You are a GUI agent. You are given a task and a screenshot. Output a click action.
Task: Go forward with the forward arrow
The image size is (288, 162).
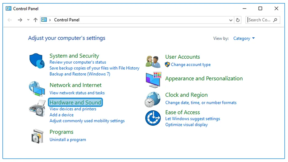tap(20, 20)
